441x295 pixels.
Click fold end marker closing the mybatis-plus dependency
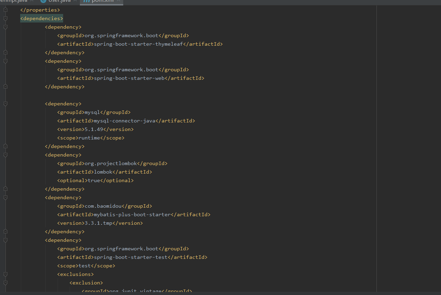(x=5, y=232)
